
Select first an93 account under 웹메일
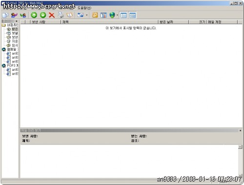pyautogui.click(x=15, y=54)
